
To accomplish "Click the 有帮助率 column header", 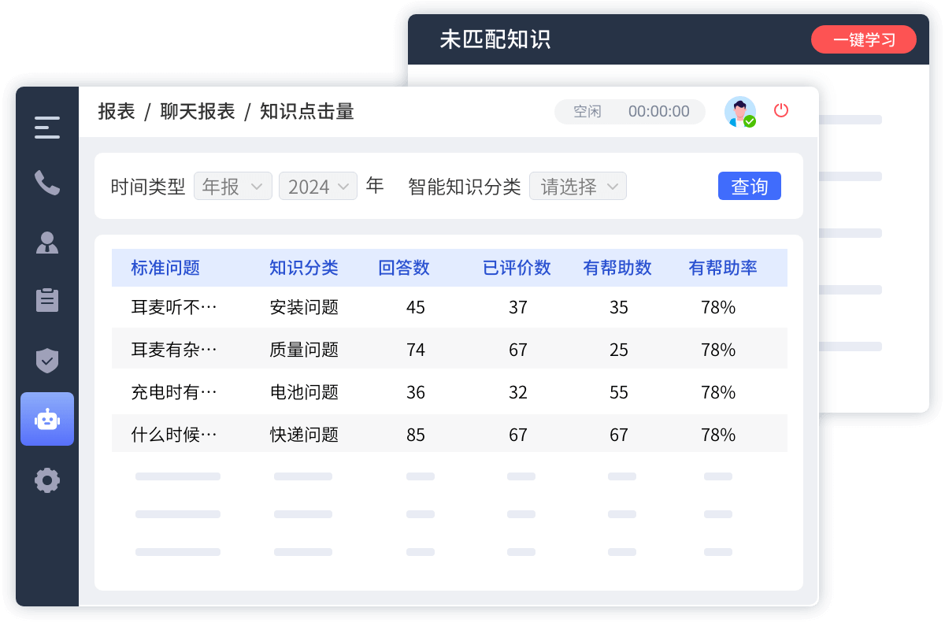I will click(x=723, y=268).
